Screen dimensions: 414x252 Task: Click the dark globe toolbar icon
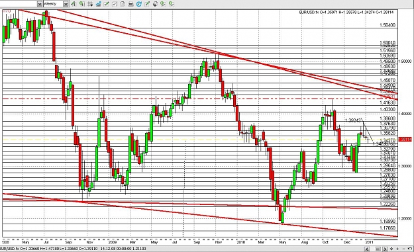(155, 4)
